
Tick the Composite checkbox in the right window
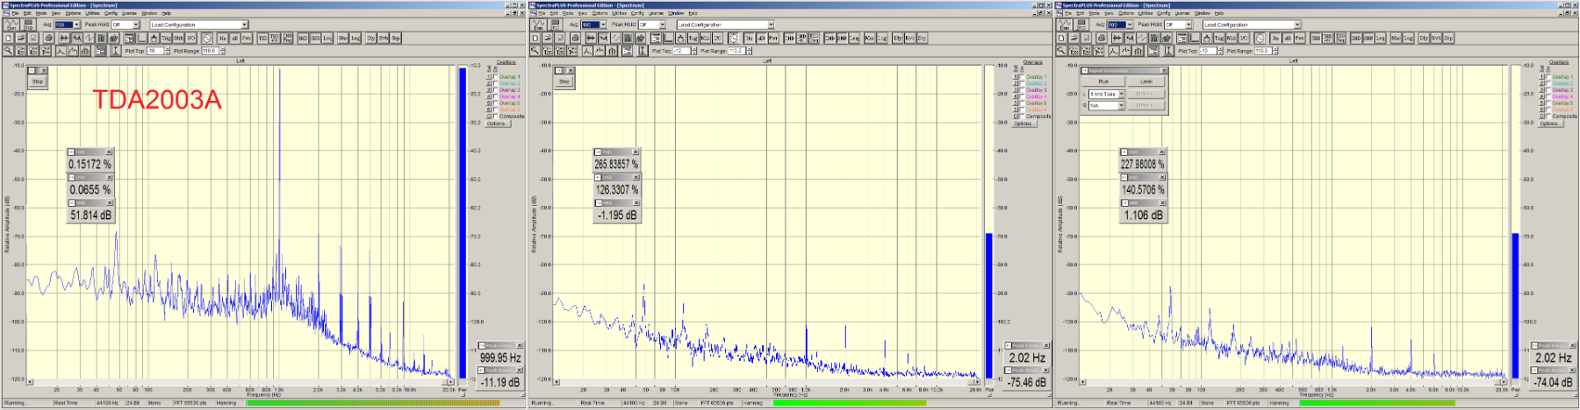point(1548,117)
